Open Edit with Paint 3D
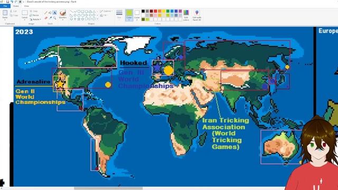This screenshot has width=338, height=190. [197, 15]
